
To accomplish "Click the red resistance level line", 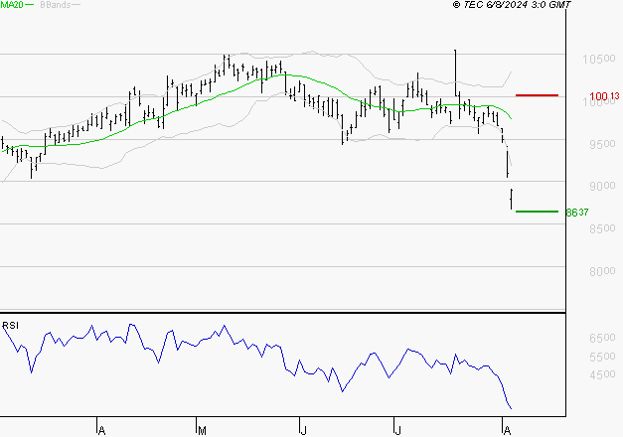I will click(x=537, y=95).
